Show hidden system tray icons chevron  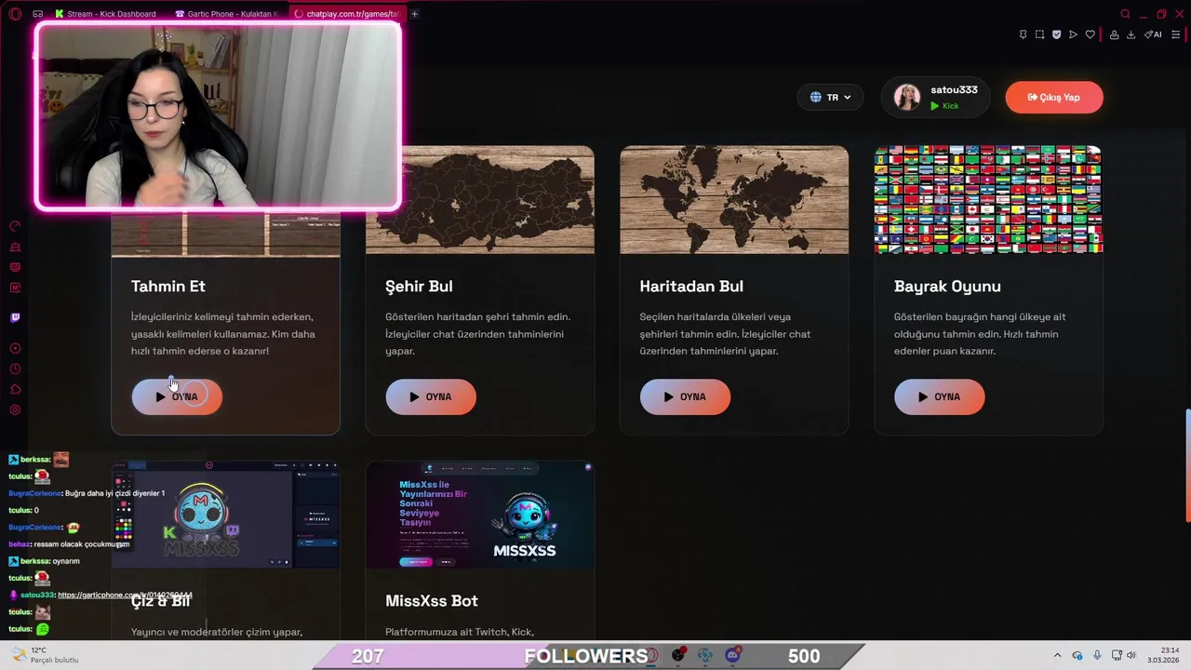[1057, 655]
